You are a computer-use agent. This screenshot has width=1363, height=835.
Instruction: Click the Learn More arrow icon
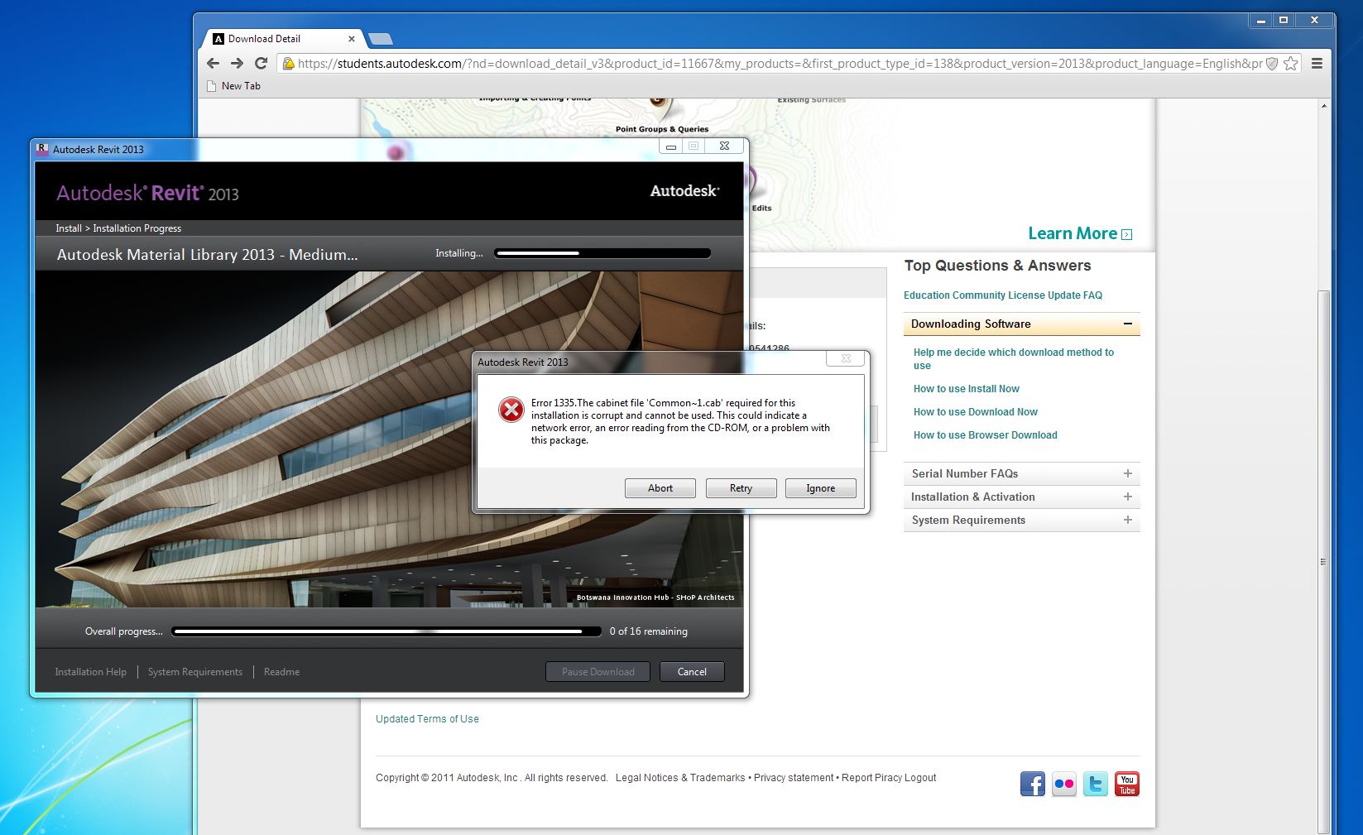tap(1126, 234)
